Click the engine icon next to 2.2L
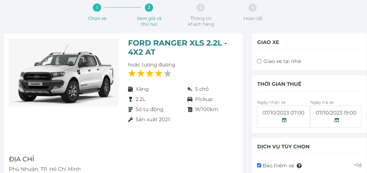 [130, 99]
